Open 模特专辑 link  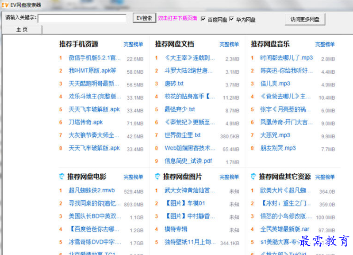pos(176,229)
